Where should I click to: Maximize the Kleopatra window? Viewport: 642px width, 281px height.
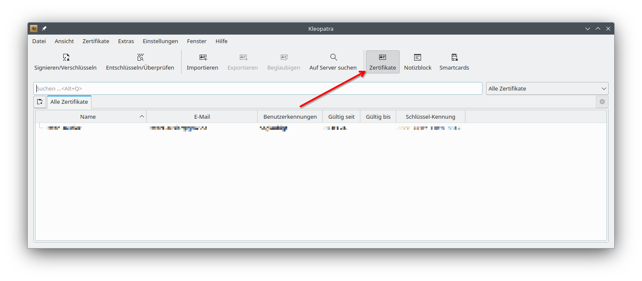coord(598,29)
